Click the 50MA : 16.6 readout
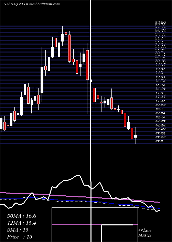 (21, 216)
